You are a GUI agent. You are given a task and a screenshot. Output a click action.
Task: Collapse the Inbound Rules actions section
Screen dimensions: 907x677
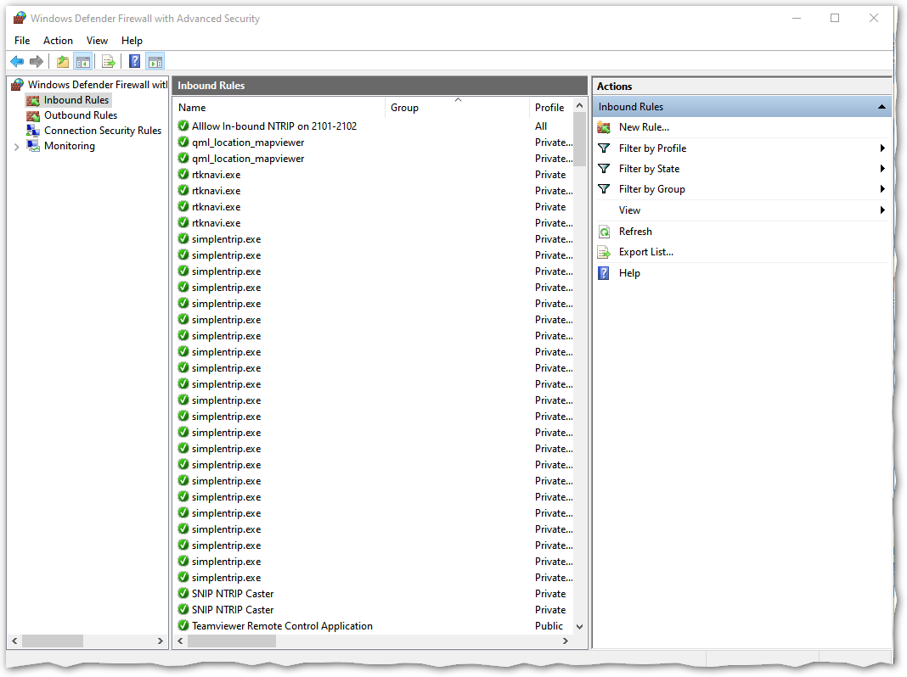[x=882, y=107]
